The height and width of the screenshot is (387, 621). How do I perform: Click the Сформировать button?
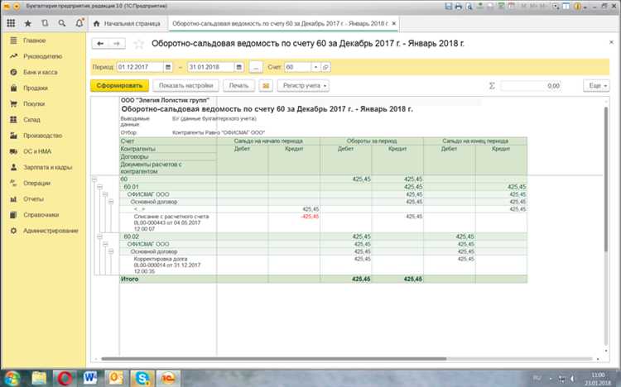[119, 86]
